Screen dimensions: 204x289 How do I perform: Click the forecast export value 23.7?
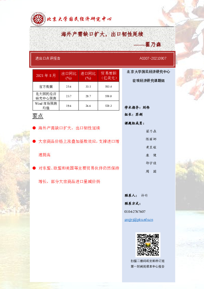[69, 96]
